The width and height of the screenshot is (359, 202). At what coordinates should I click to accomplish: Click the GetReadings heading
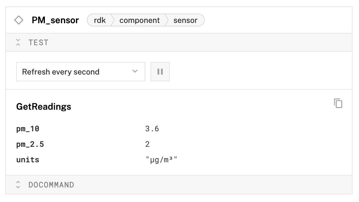(44, 107)
